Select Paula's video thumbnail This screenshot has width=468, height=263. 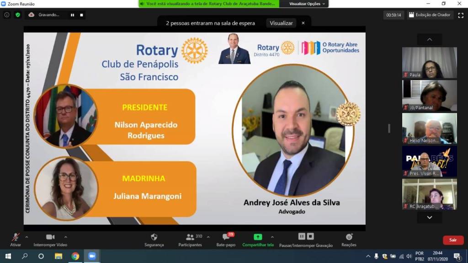[429, 63]
